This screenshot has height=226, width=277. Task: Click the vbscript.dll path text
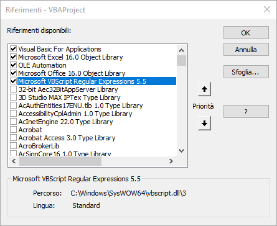[128, 193]
